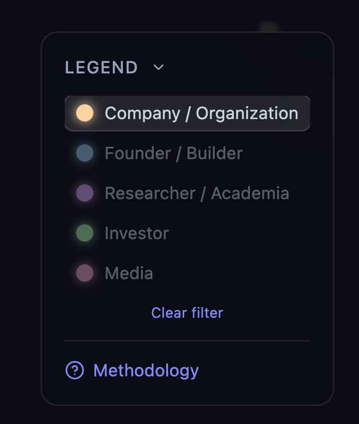Filter by Researcher / Academia label
Screen dimensions: 359x424
point(197,193)
